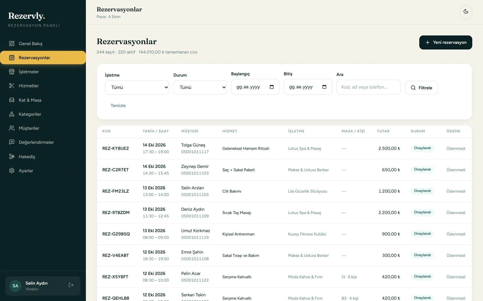Click the logout icon beside Selin Aydın
Screen dimensions: 483x301
pos(71,285)
